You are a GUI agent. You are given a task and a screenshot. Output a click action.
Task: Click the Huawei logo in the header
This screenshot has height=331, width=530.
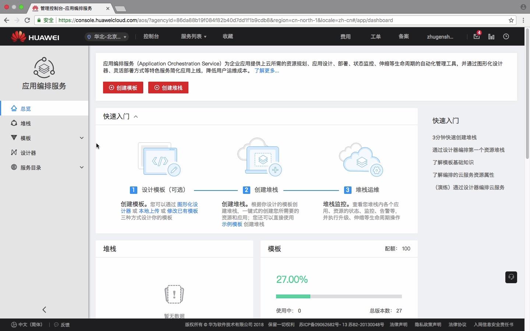35,37
